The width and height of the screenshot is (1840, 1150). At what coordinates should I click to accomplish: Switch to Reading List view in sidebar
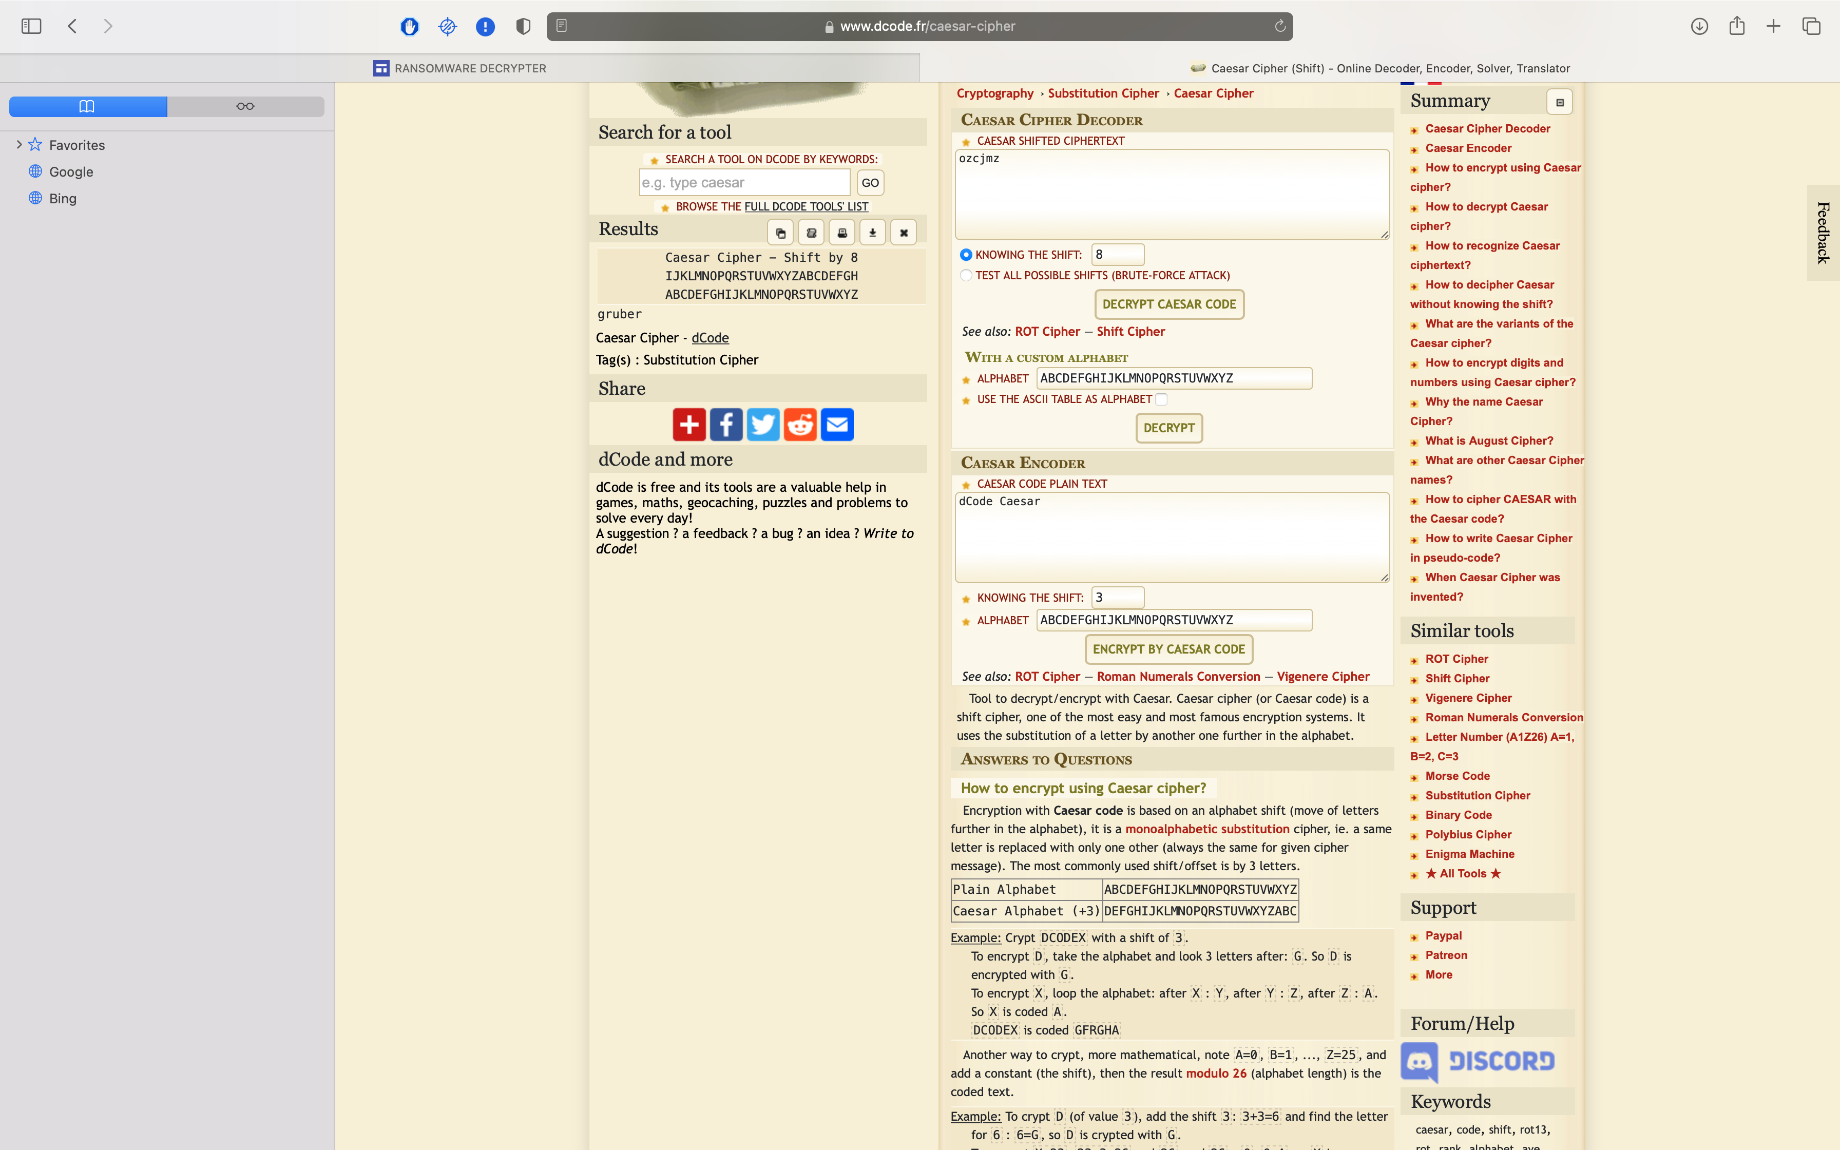point(245,106)
